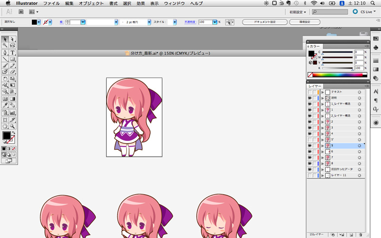This screenshot has width=381, height=238.
Task: Select the Hand tool
Action: pyautogui.click(x=5, y=126)
